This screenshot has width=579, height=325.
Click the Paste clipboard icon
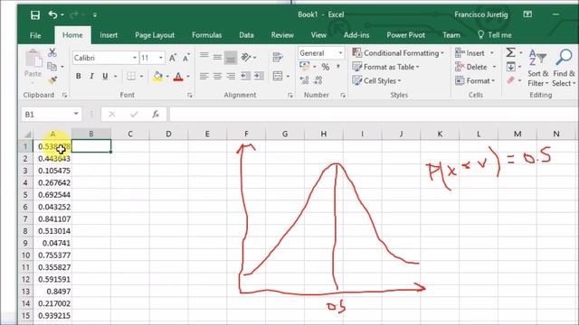[33, 59]
